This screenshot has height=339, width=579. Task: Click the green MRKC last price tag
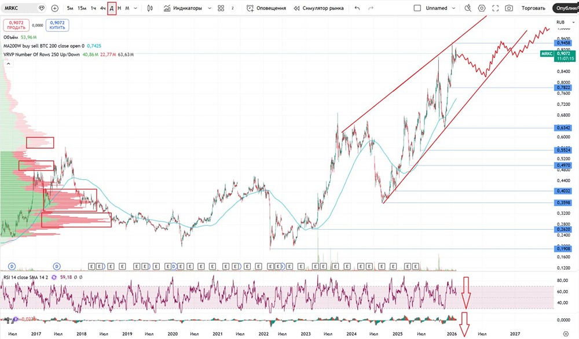[x=547, y=54]
